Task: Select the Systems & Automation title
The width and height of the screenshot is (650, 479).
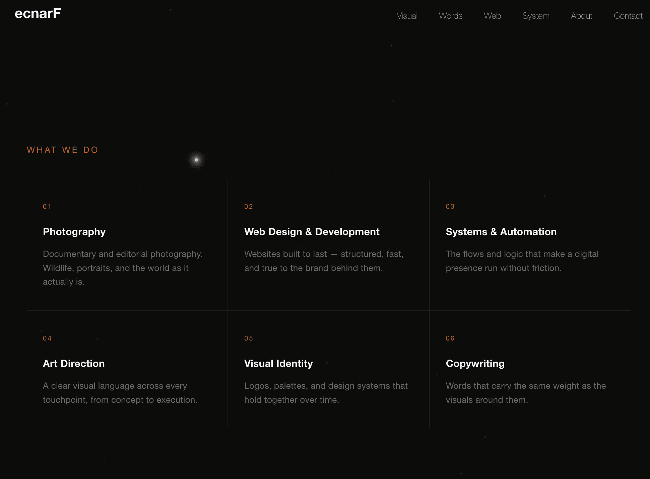Action: [501, 232]
